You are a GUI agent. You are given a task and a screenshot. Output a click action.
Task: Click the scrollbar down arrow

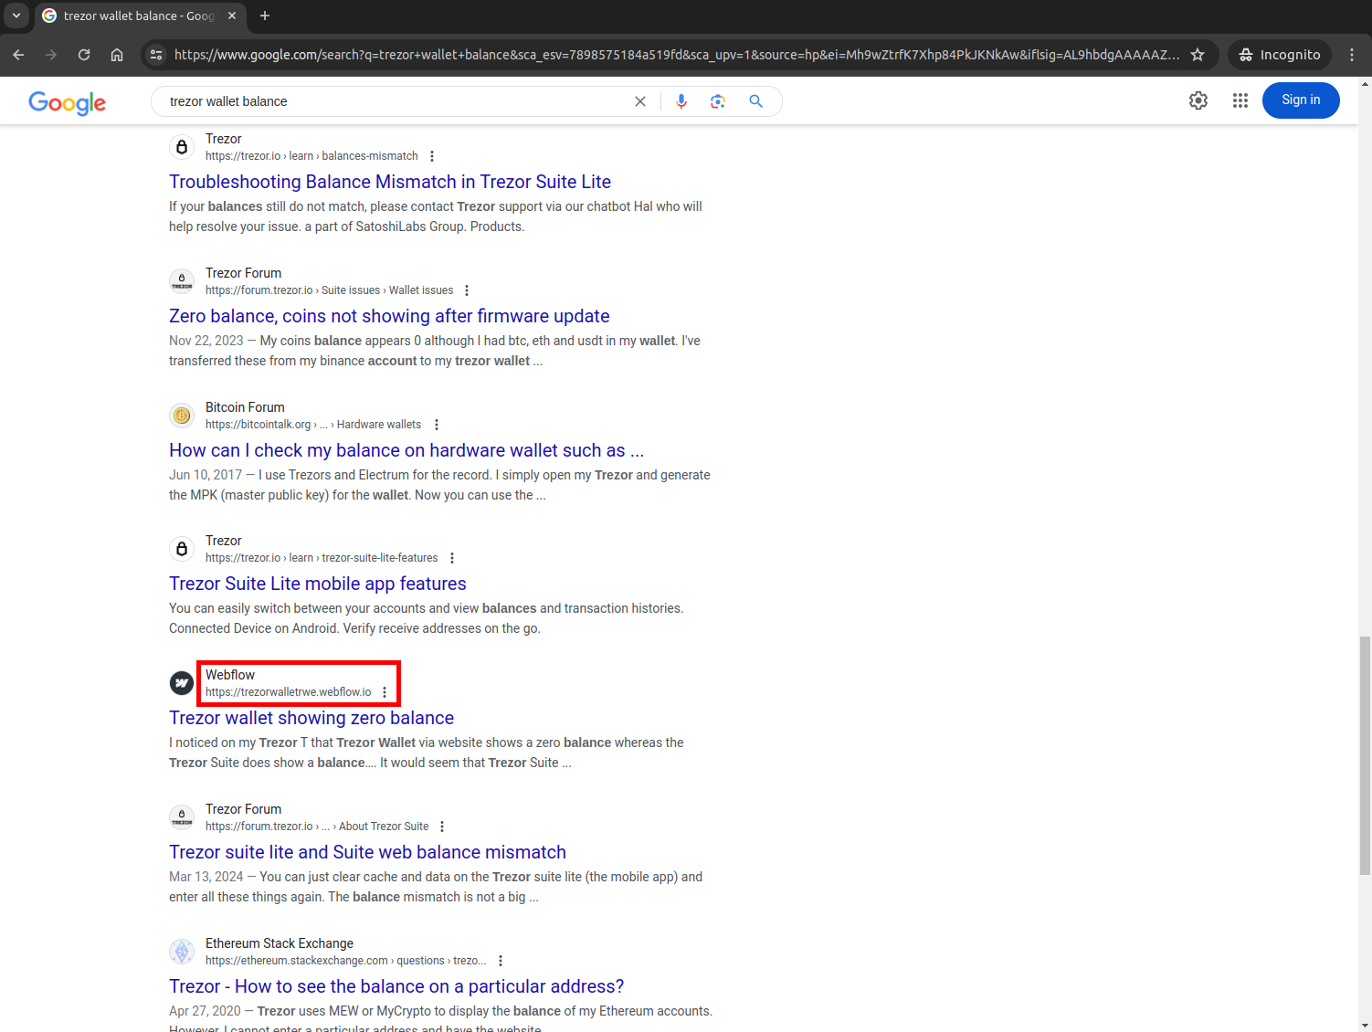point(1365,1025)
